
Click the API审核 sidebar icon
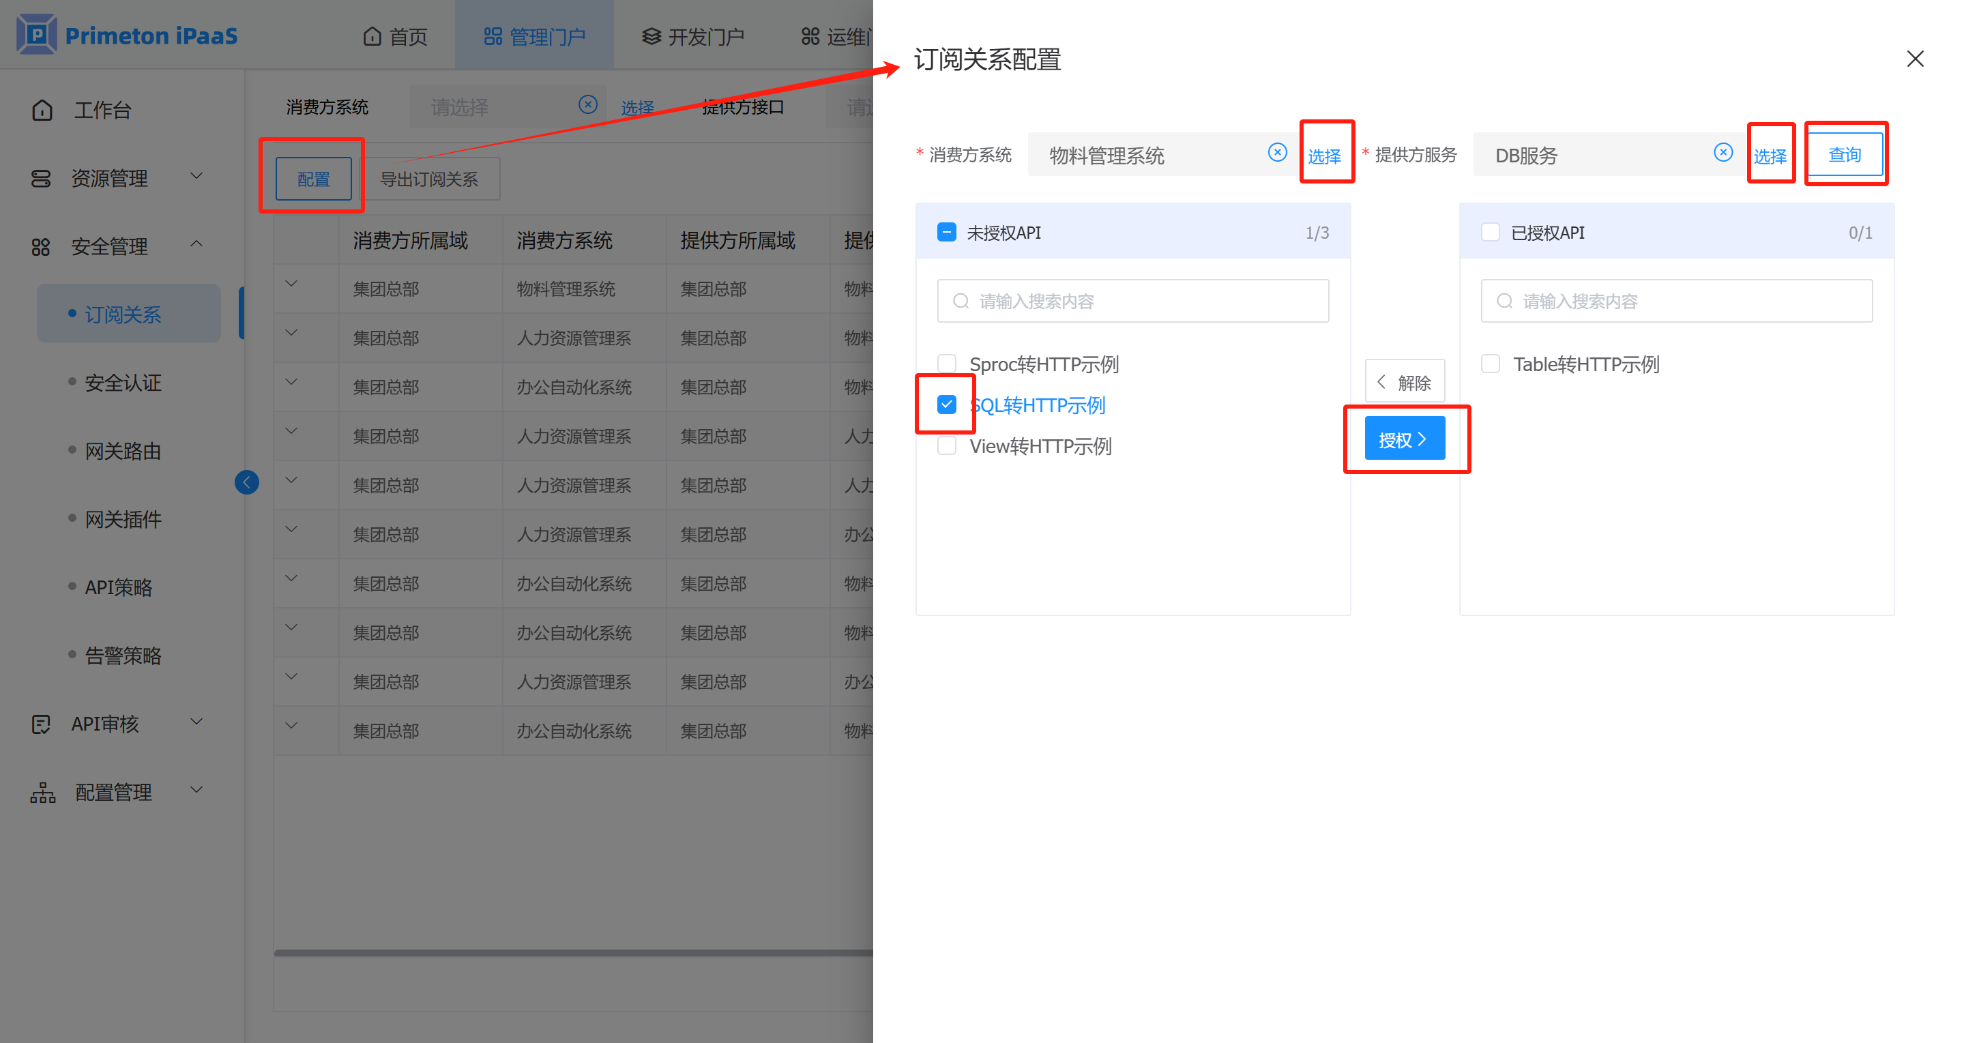tap(41, 724)
